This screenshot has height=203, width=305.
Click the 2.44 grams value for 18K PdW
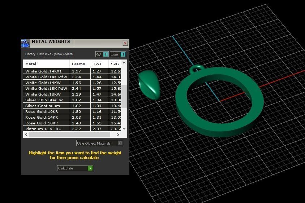77,88
